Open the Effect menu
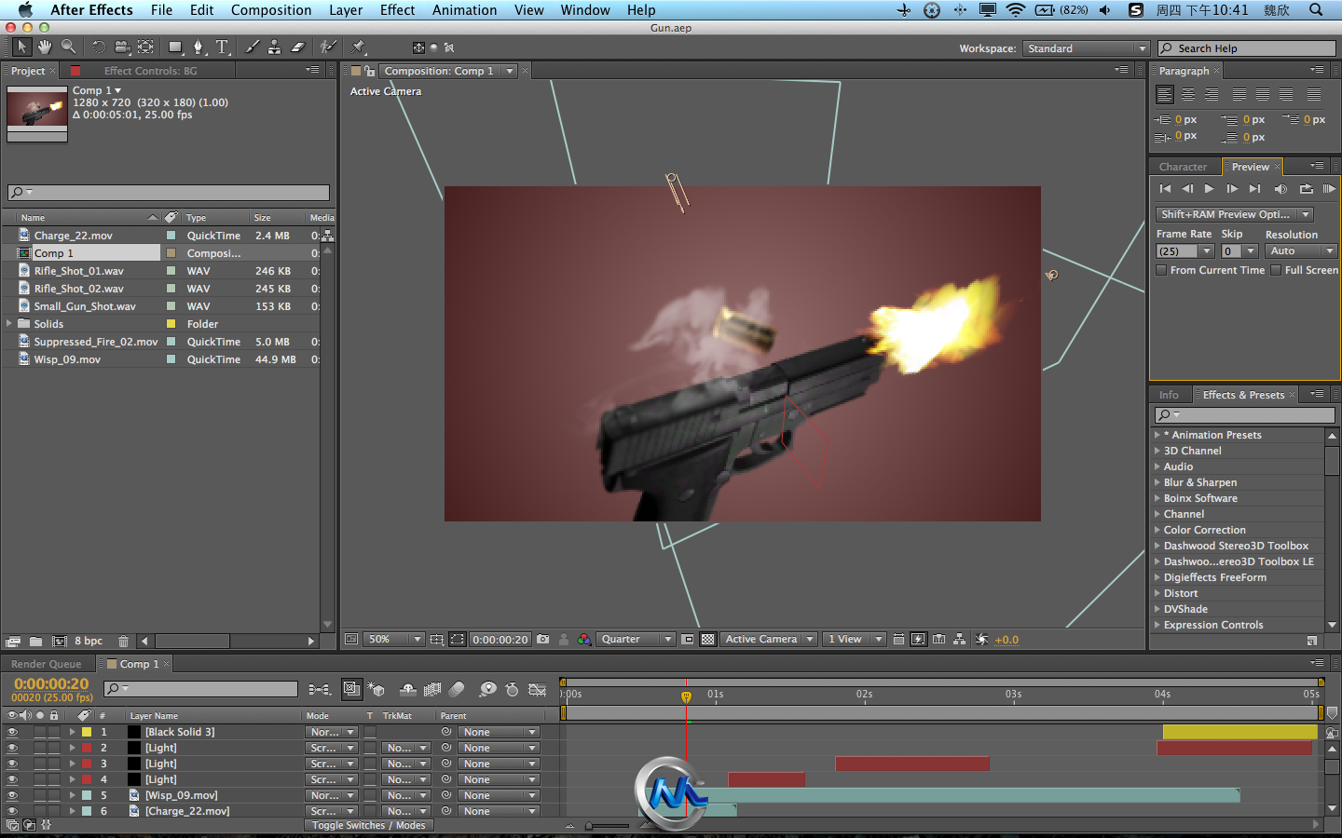The image size is (1342, 838). coord(397,10)
